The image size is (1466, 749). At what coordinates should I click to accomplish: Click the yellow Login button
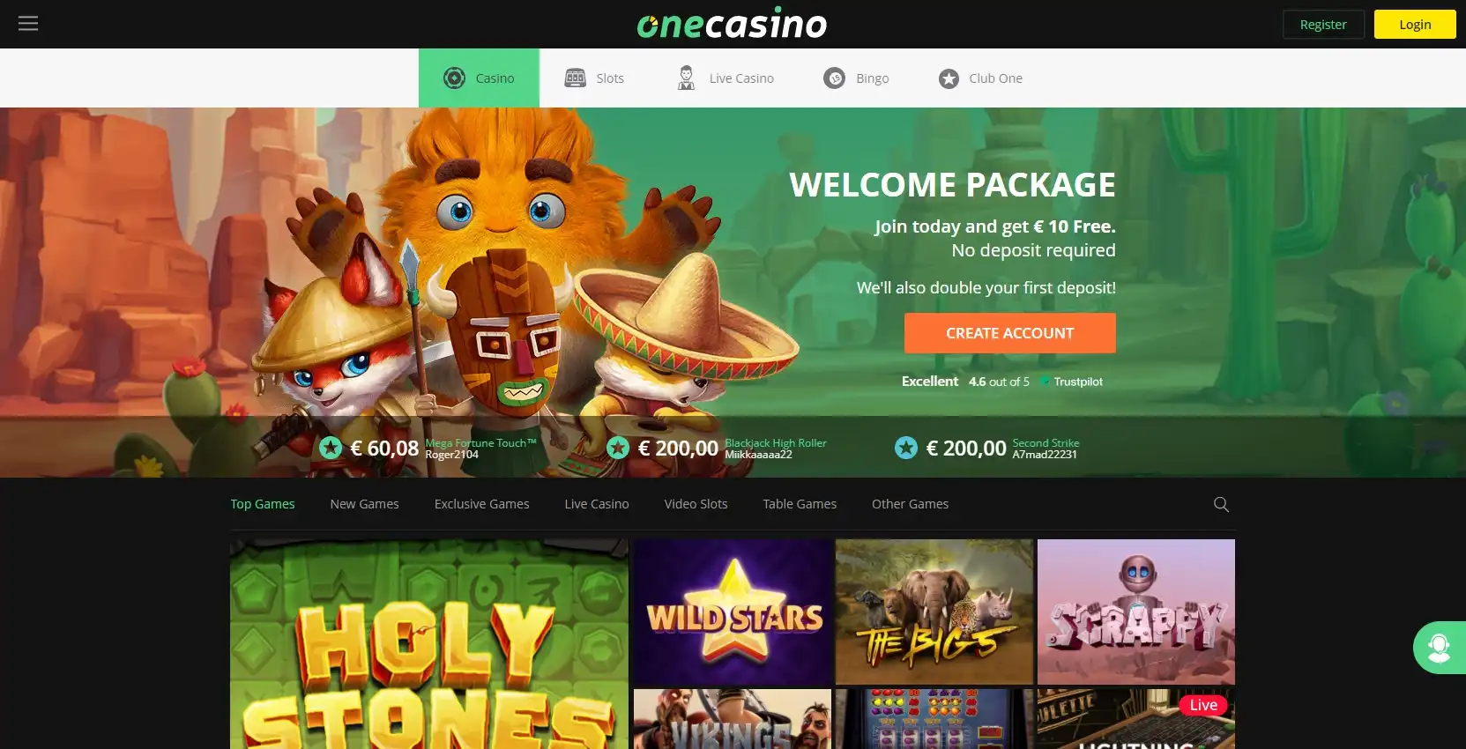(1415, 25)
